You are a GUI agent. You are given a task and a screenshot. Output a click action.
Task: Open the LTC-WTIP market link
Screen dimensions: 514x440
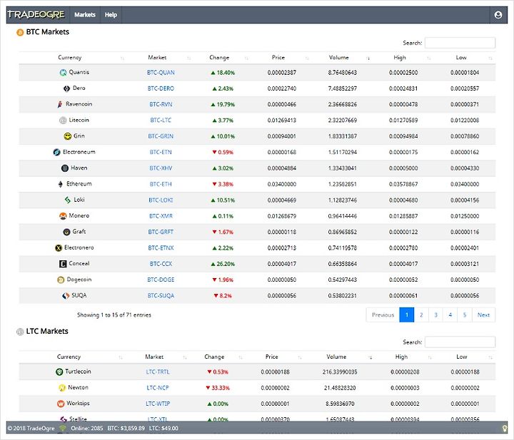click(x=158, y=404)
